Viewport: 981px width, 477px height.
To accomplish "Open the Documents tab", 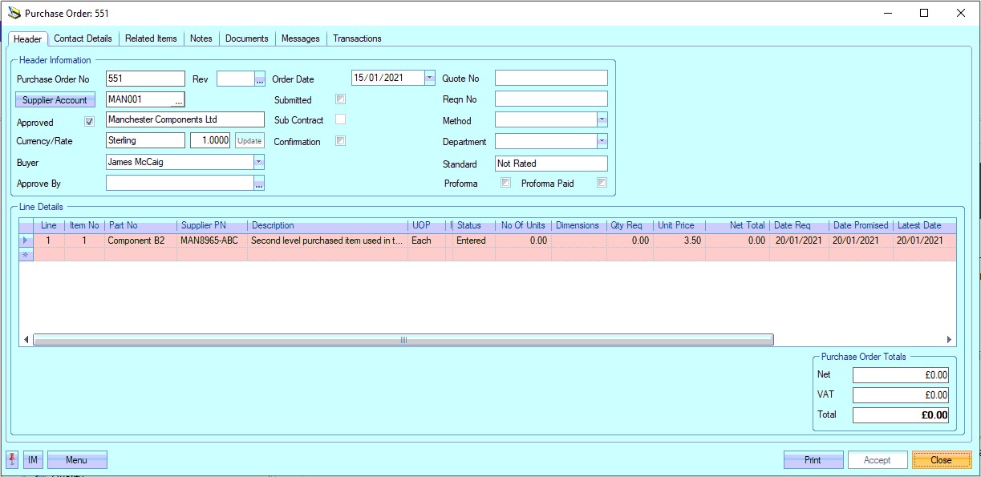I will tap(246, 38).
